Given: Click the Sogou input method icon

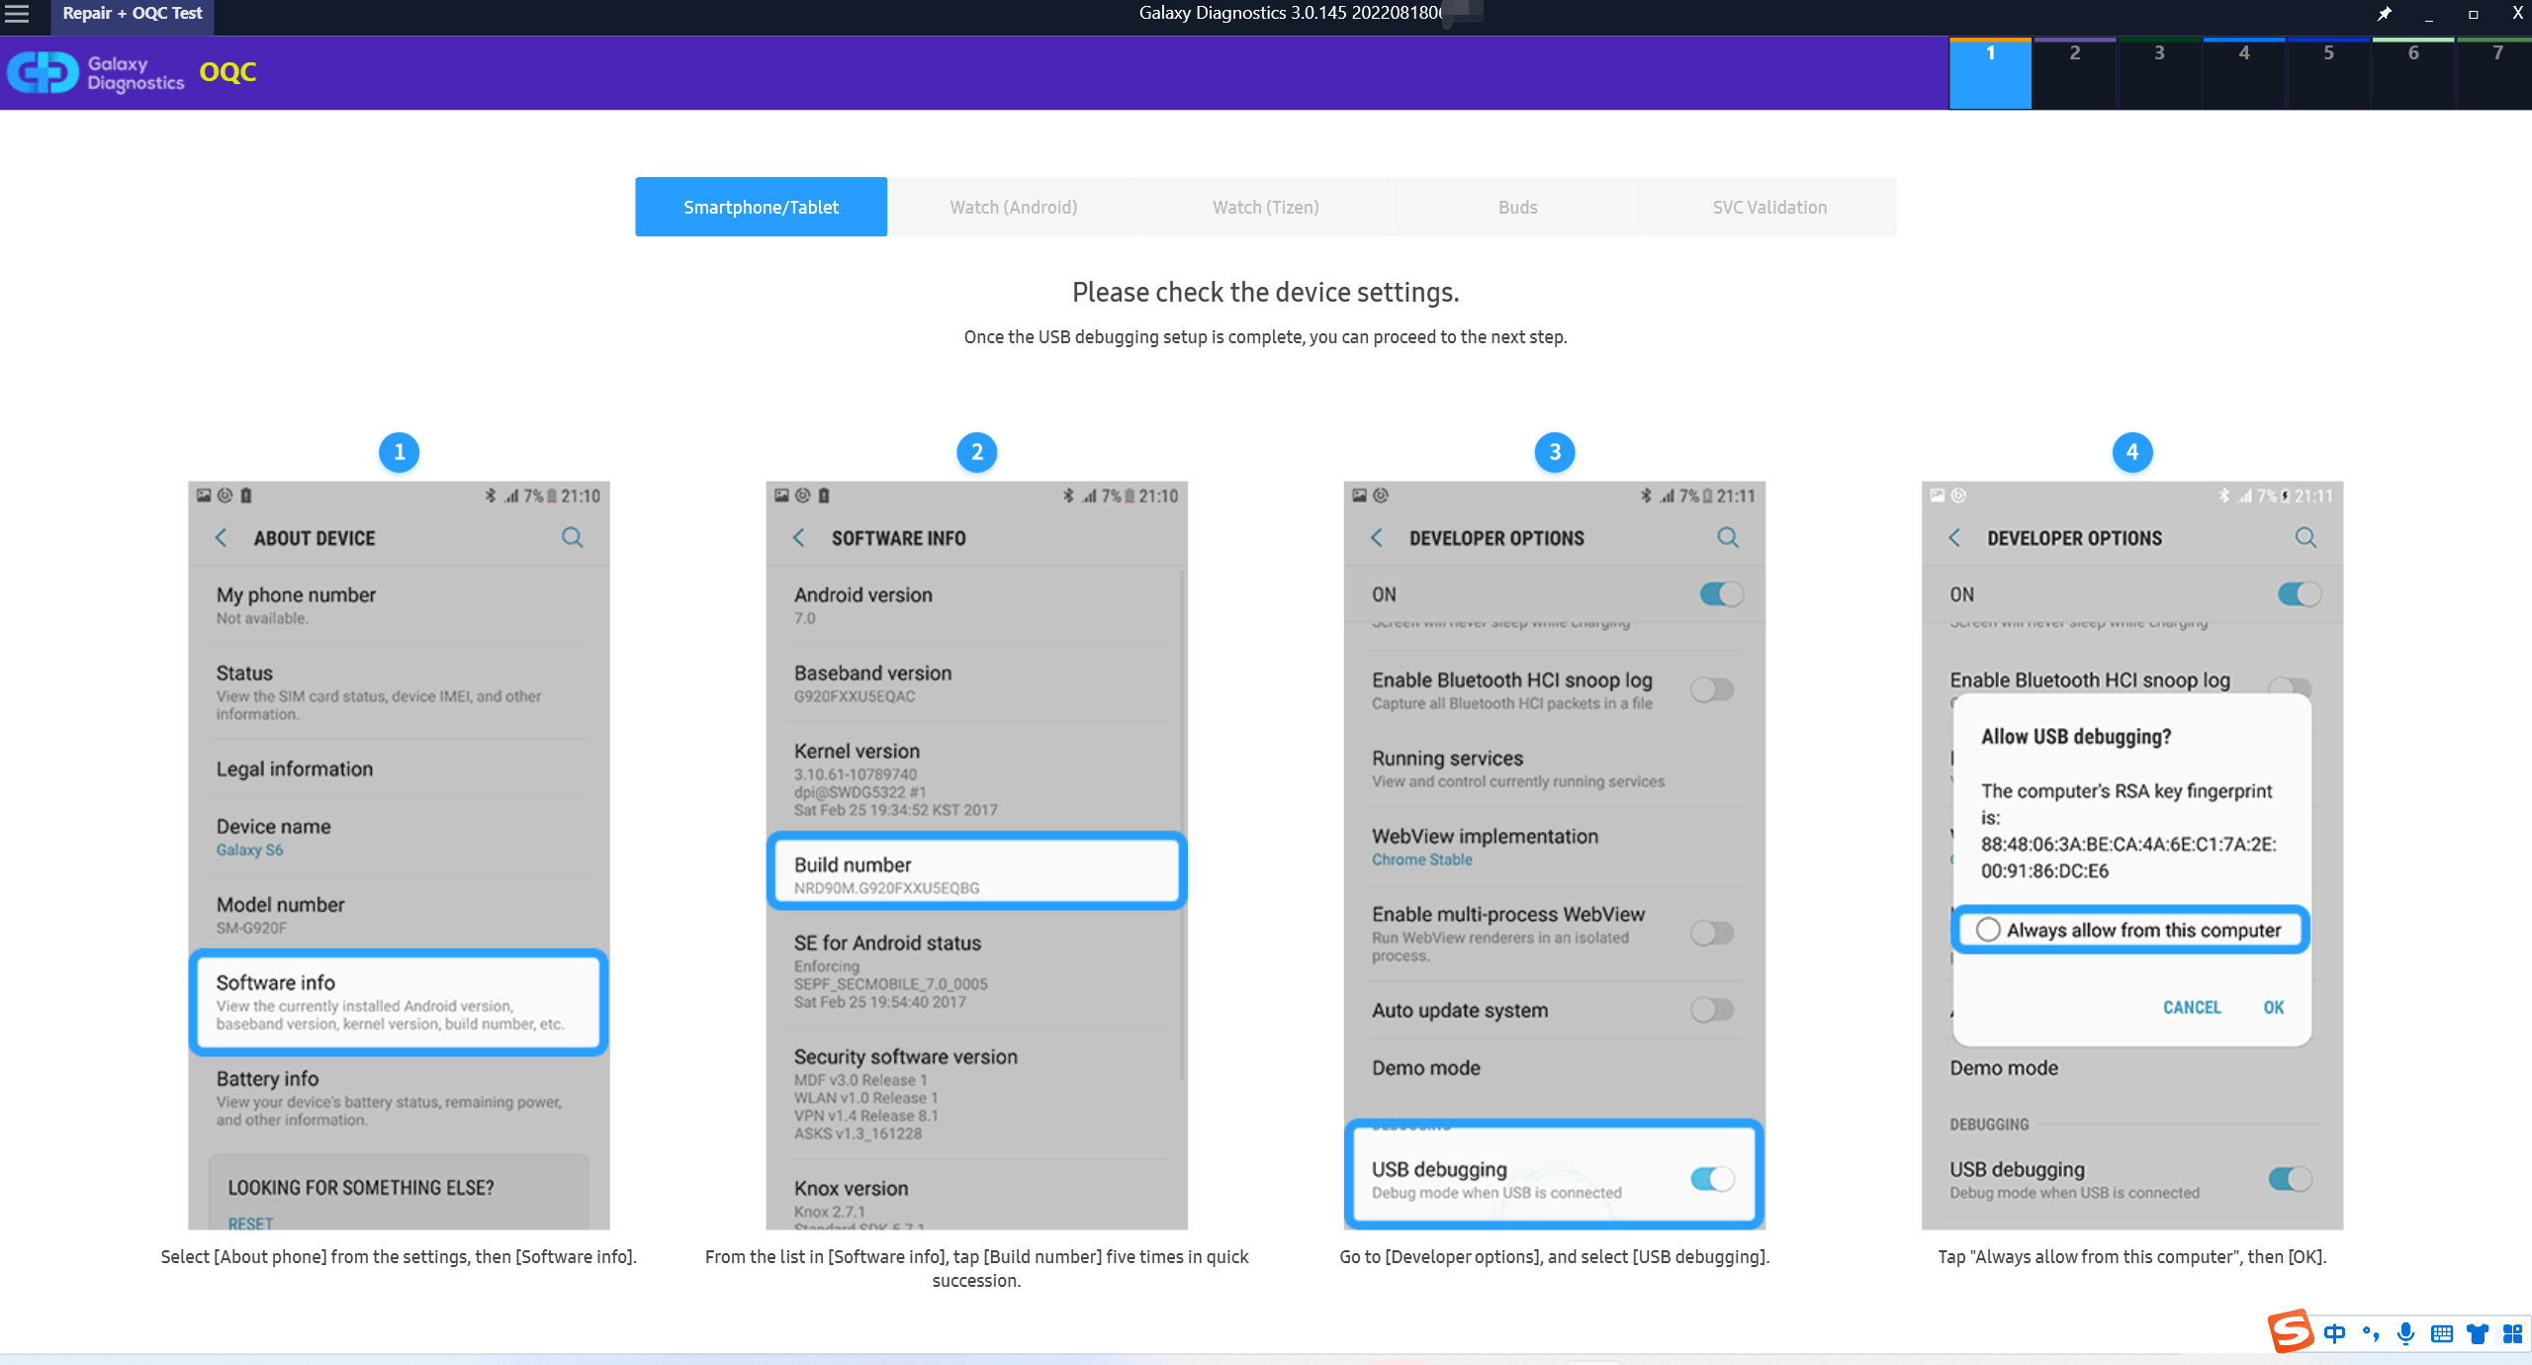Looking at the screenshot, I should (x=2291, y=1331).
